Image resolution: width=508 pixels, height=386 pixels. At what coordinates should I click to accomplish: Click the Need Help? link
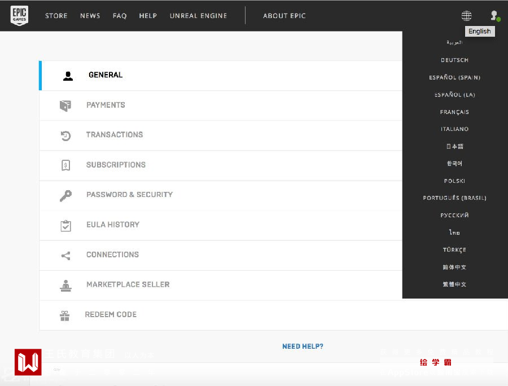coord(303,346)
